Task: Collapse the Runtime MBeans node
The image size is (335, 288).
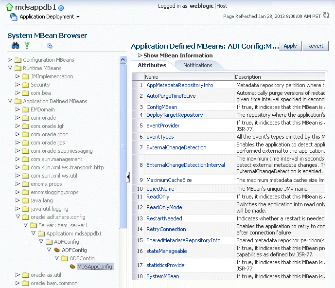Action: pyautogui.click(x=10, y=68)
